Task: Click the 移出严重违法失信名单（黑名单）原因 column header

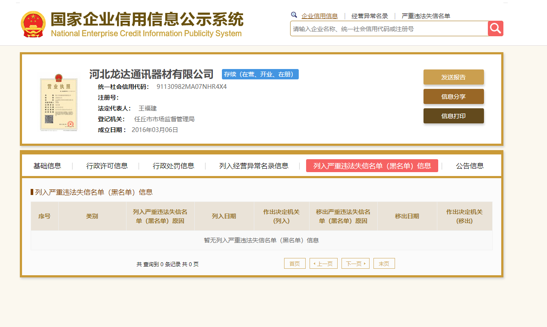Action: coord(343,216)
